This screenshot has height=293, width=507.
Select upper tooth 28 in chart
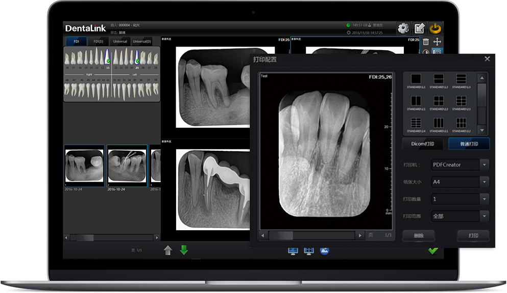point(156,59)
